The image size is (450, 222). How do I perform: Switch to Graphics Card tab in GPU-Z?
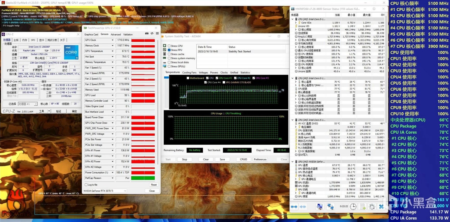(91, 34)
